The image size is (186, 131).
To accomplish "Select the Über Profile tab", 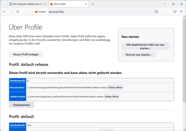I will coord(65,4).
